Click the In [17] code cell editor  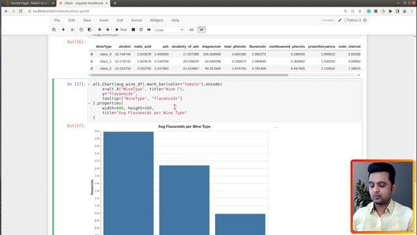(x=224, y=101)
